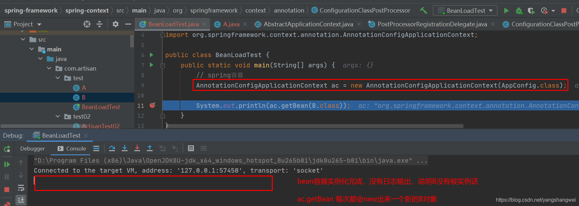Click the Debug bug icon in top toolbar
Image resolution: width=579 pixels, height=206 pixels.
518,11
